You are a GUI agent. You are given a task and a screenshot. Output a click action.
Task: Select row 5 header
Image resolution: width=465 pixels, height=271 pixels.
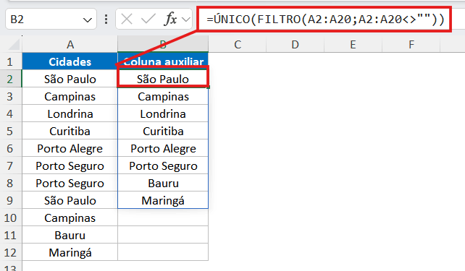(x=10, y=131)
